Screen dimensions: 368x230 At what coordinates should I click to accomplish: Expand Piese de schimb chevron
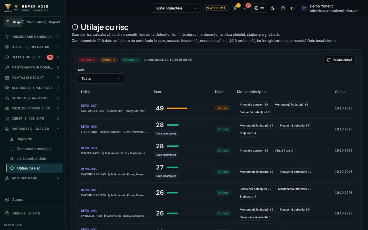58,108
